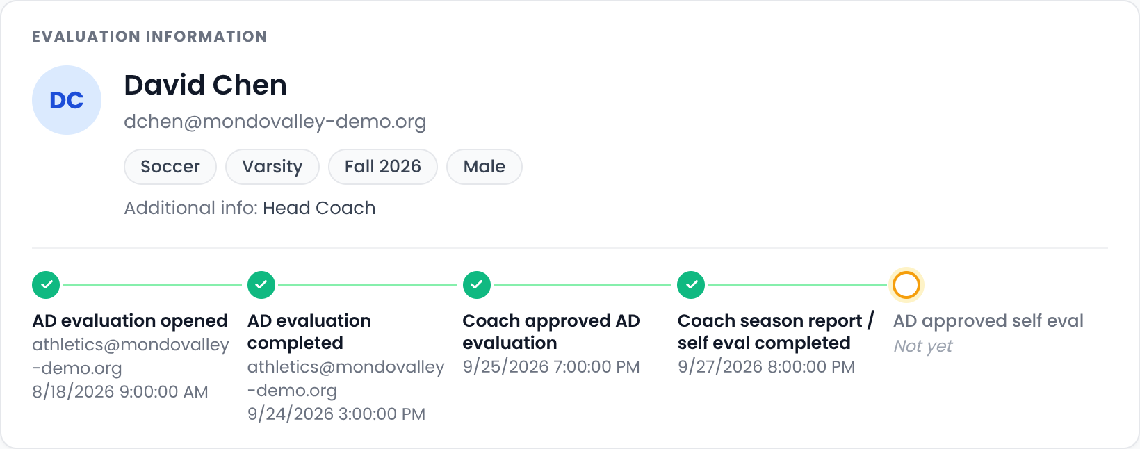Select the Soccer tag
This screenshot has width=1140, height=449.
170,167
